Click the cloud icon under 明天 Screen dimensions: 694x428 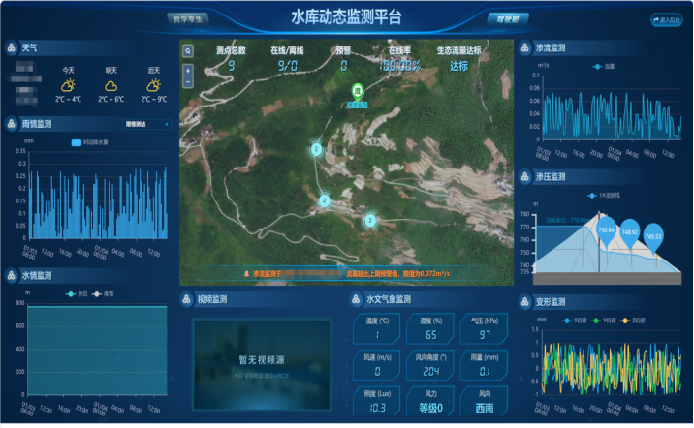coord(111,85)
